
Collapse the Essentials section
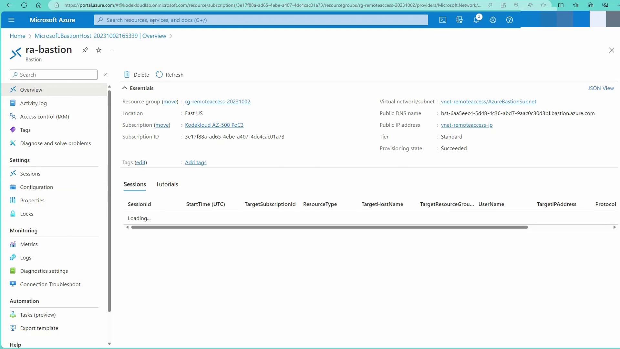coord(138,88)
